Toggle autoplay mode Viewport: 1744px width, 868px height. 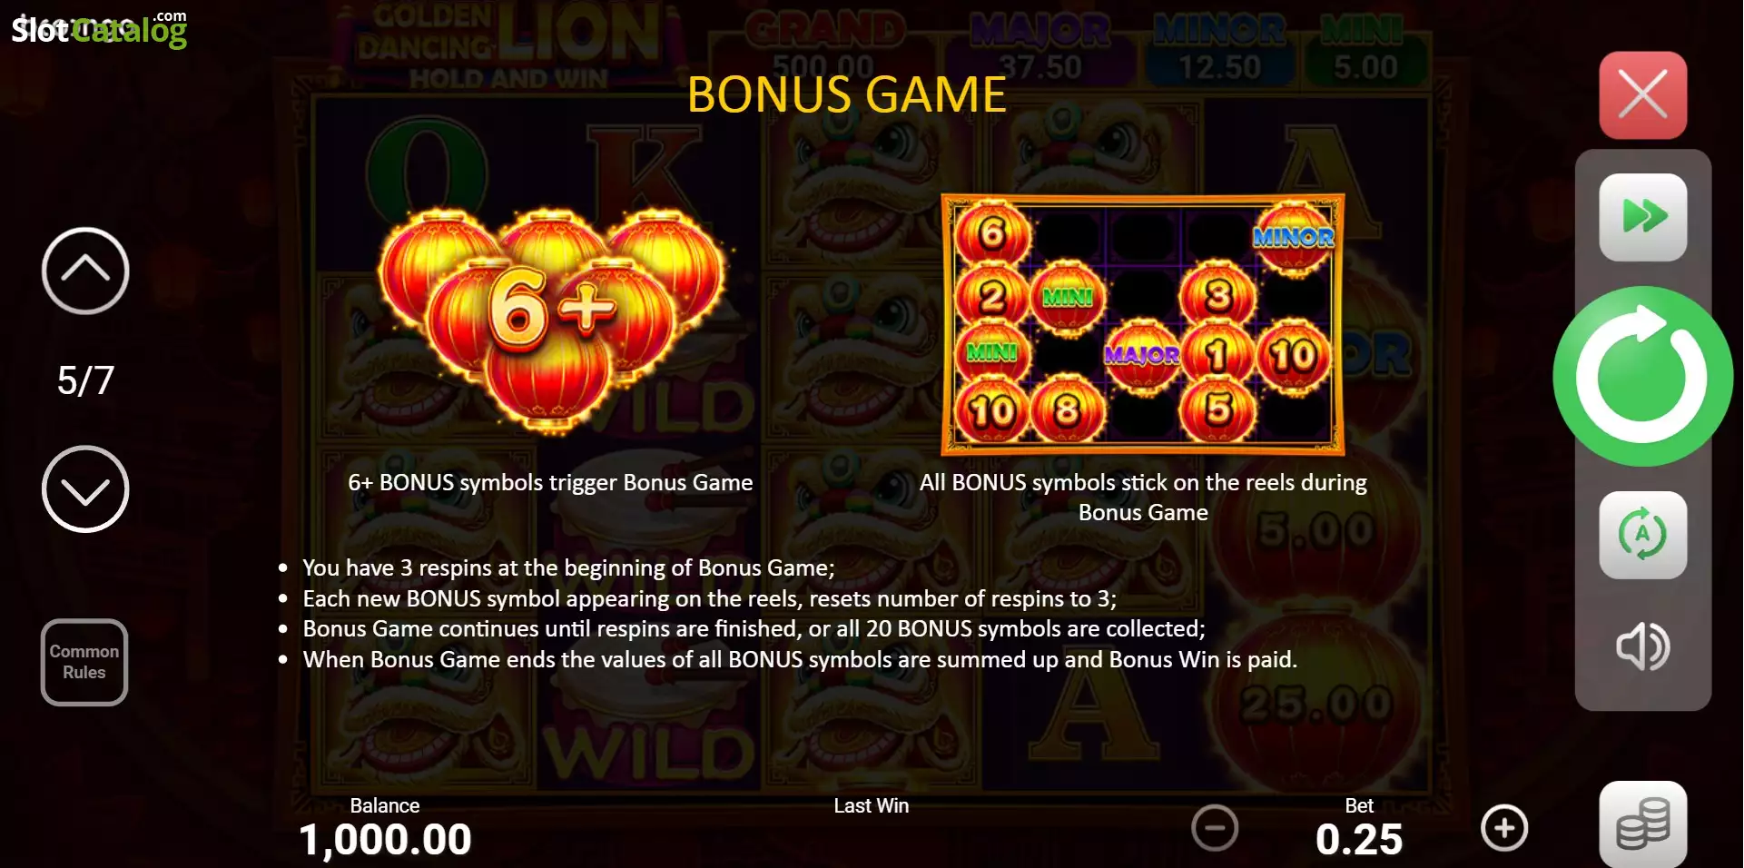[x=1642, y=535]
